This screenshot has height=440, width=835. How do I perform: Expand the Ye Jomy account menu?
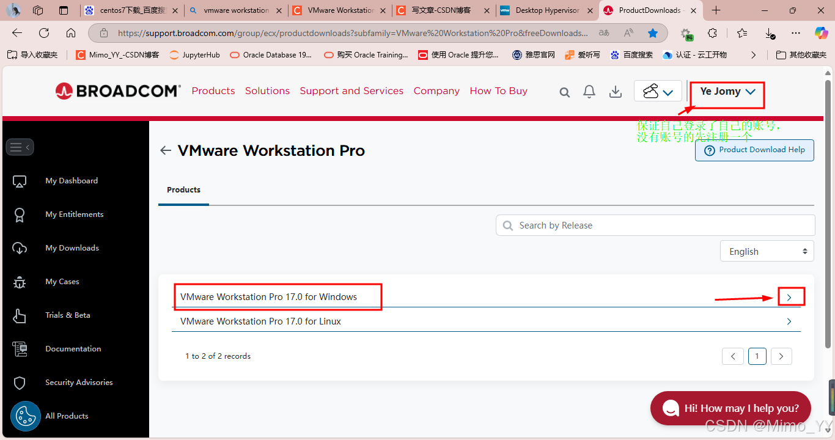pyautogui.click(x=727, y=92)
